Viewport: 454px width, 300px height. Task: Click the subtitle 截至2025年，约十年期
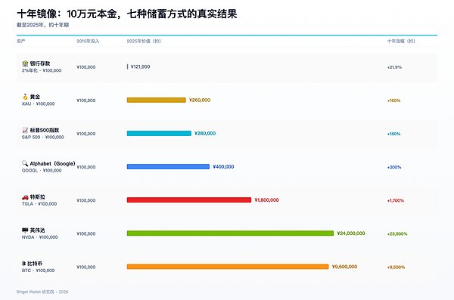point(42,25)
